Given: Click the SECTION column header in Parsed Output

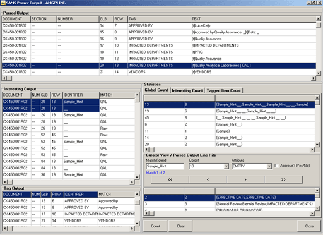Looking at the screenshot, I should click(x=44, y=19).
